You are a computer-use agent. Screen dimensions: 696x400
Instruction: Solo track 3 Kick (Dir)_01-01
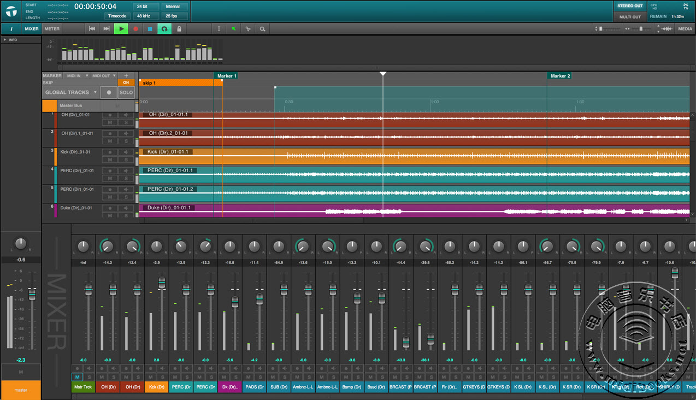tap(126, 160)
